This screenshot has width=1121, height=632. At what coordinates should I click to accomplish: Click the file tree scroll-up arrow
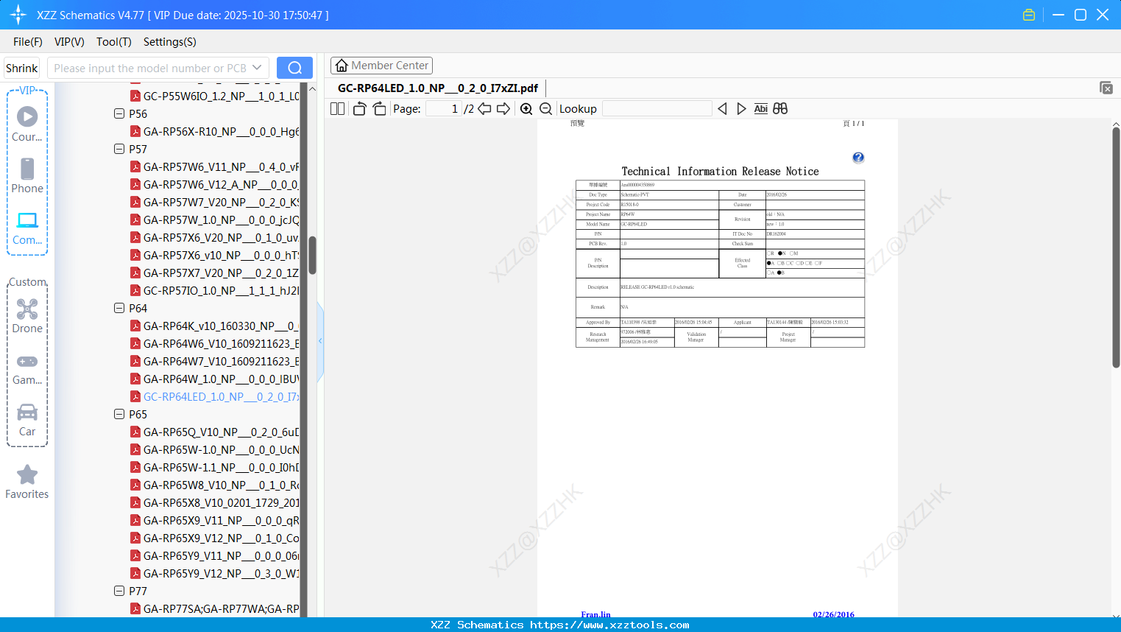coord(312,88)
